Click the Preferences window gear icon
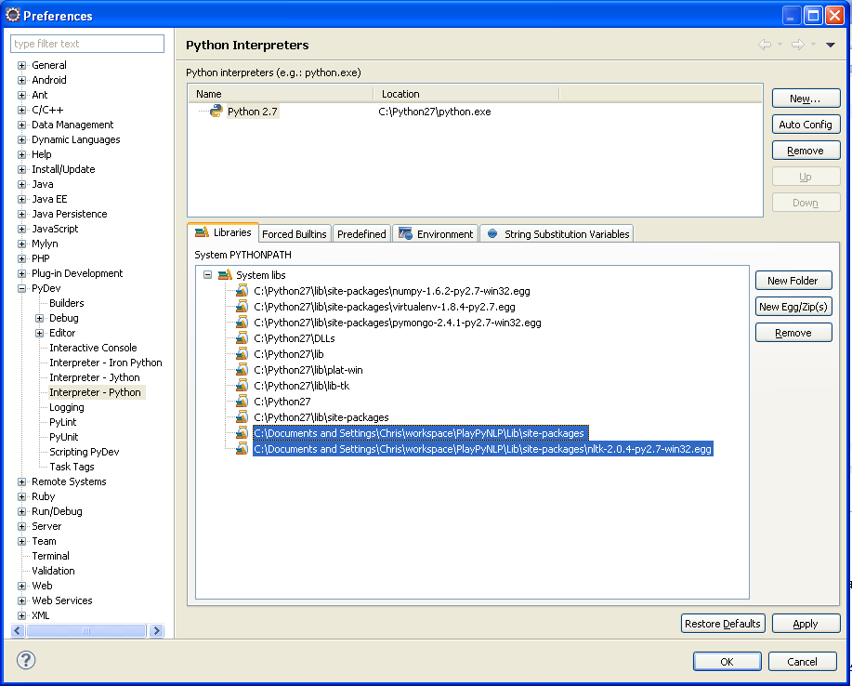852x686 pixels. [x=12, y=15]
